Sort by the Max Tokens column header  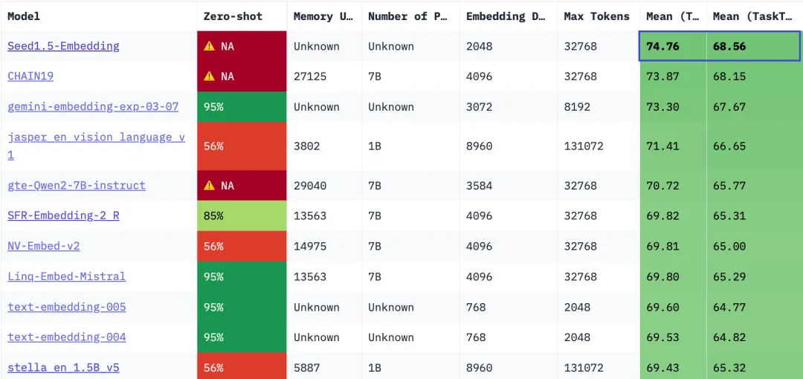[x=596, y=16]
